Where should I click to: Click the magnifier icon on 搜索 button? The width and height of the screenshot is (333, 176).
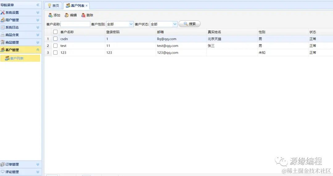tap(186, 24)
